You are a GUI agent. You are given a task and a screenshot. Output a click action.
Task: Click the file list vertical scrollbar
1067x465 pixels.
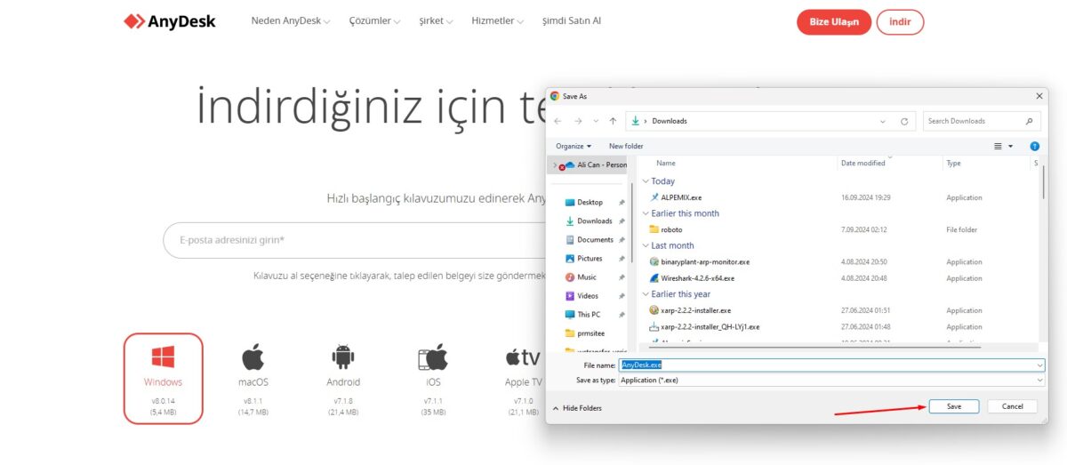point(1042,182)
